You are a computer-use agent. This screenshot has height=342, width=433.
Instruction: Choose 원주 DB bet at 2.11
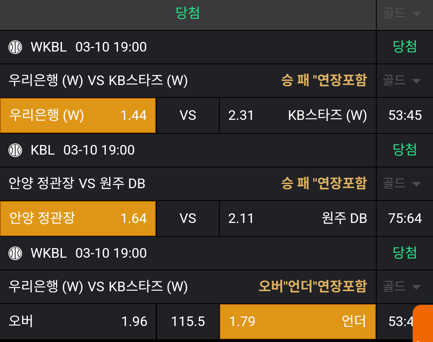click(x=298, y=219)
